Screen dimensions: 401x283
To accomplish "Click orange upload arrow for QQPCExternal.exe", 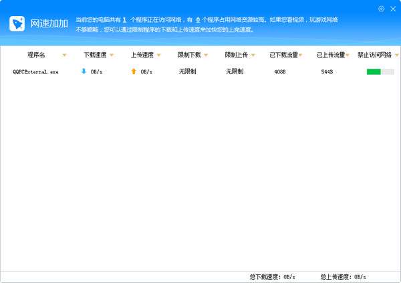I will coord(134,71).
